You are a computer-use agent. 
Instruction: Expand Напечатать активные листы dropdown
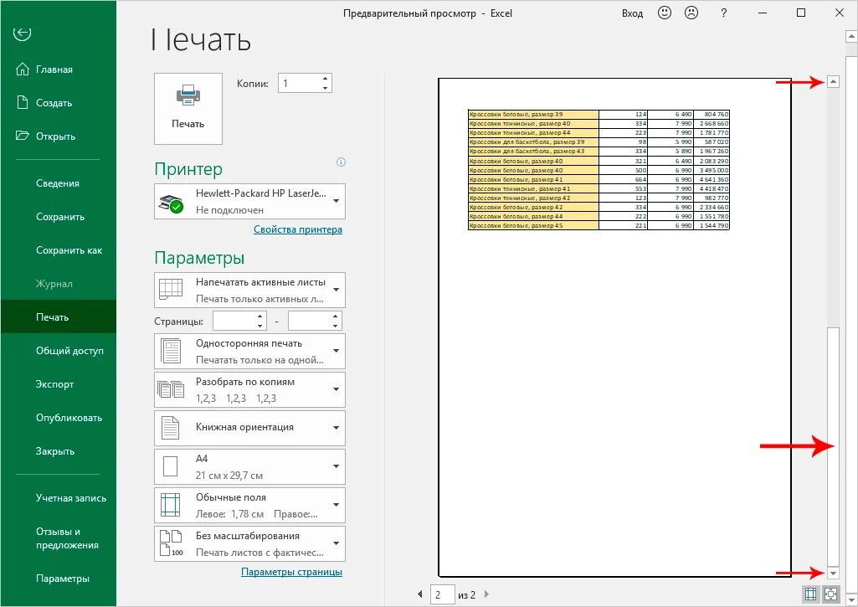click(250, 290)
